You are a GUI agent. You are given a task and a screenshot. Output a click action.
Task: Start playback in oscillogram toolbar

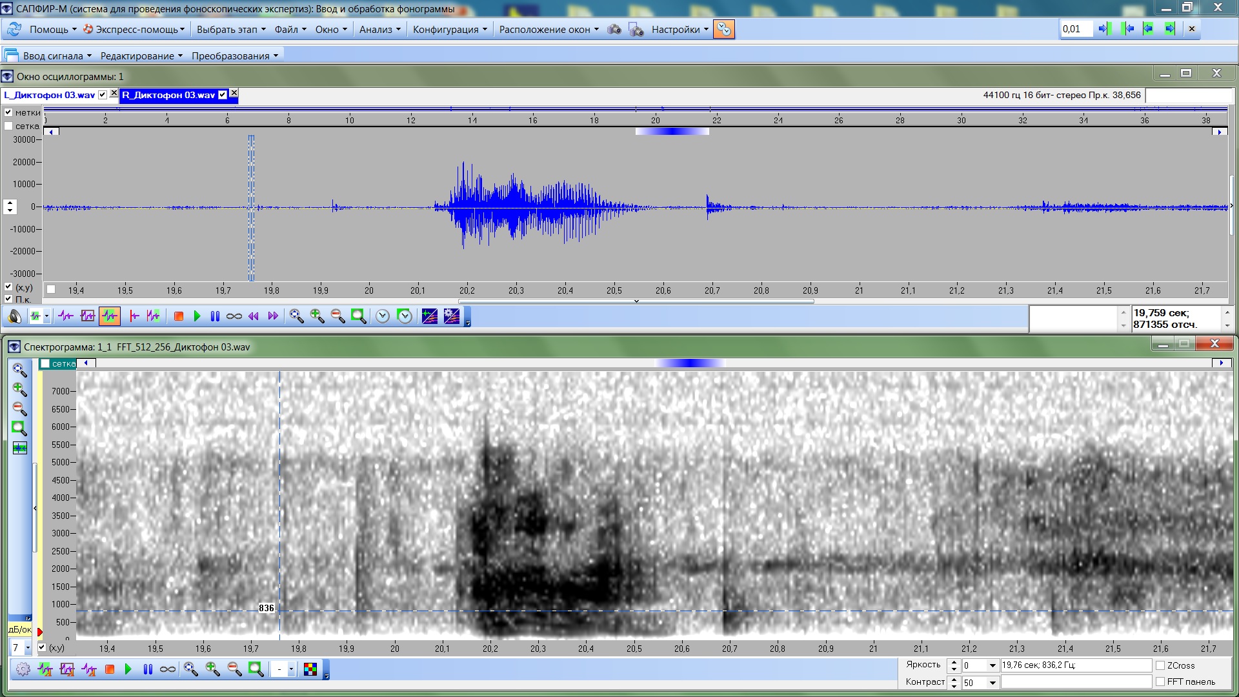[197, 316]
